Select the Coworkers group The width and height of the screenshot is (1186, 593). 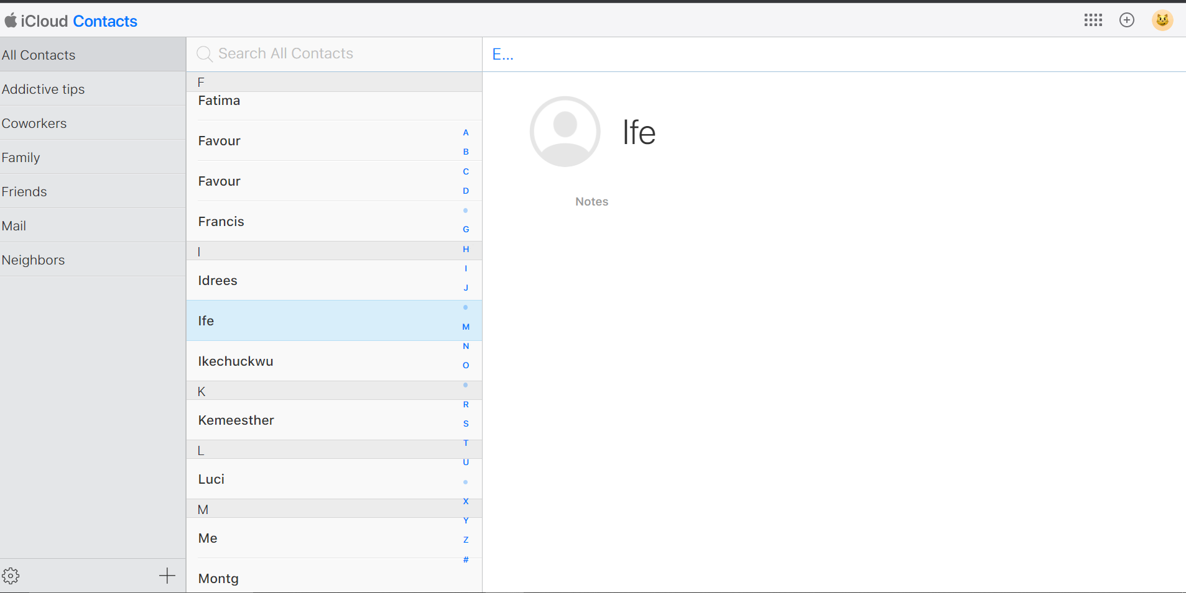coord(34,123)
